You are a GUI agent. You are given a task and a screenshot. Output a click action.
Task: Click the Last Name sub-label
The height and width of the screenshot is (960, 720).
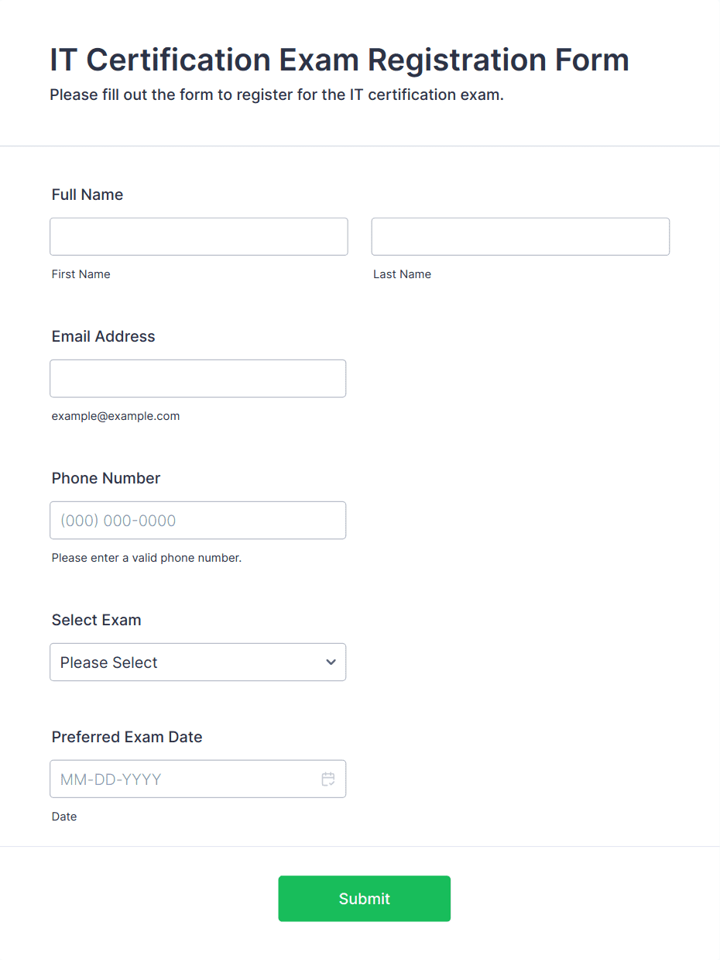[x=403, y=274]
